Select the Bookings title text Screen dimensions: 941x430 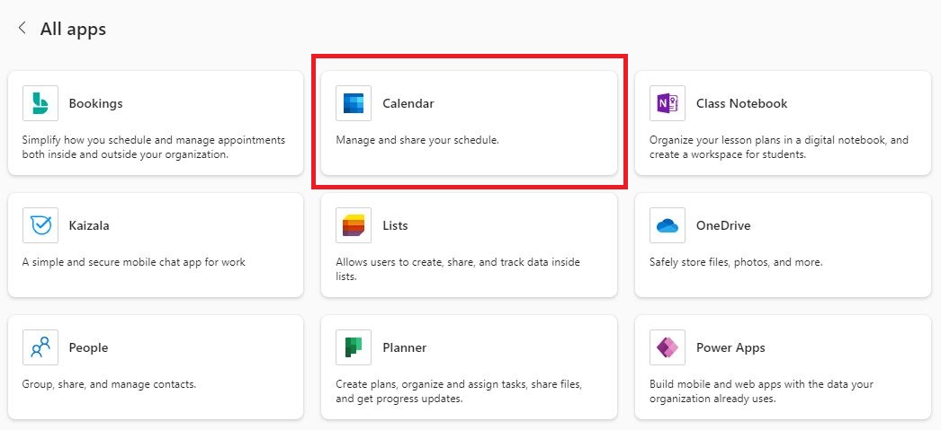[x=95, y=103]
